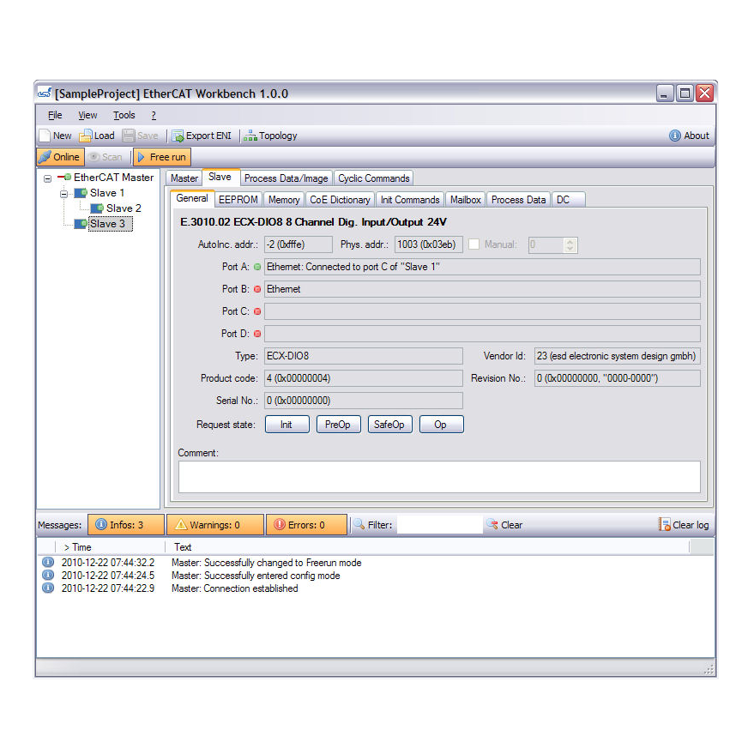Enable the Manual address checkbox

pyautogui.click(x=474, y=244)
